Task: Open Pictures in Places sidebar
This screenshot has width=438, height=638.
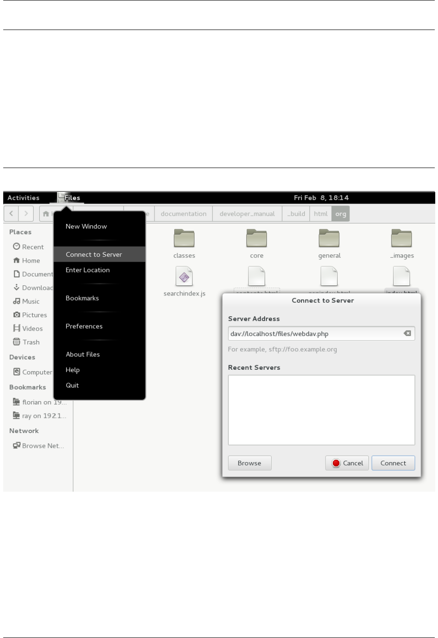Action: coord(35,315)
